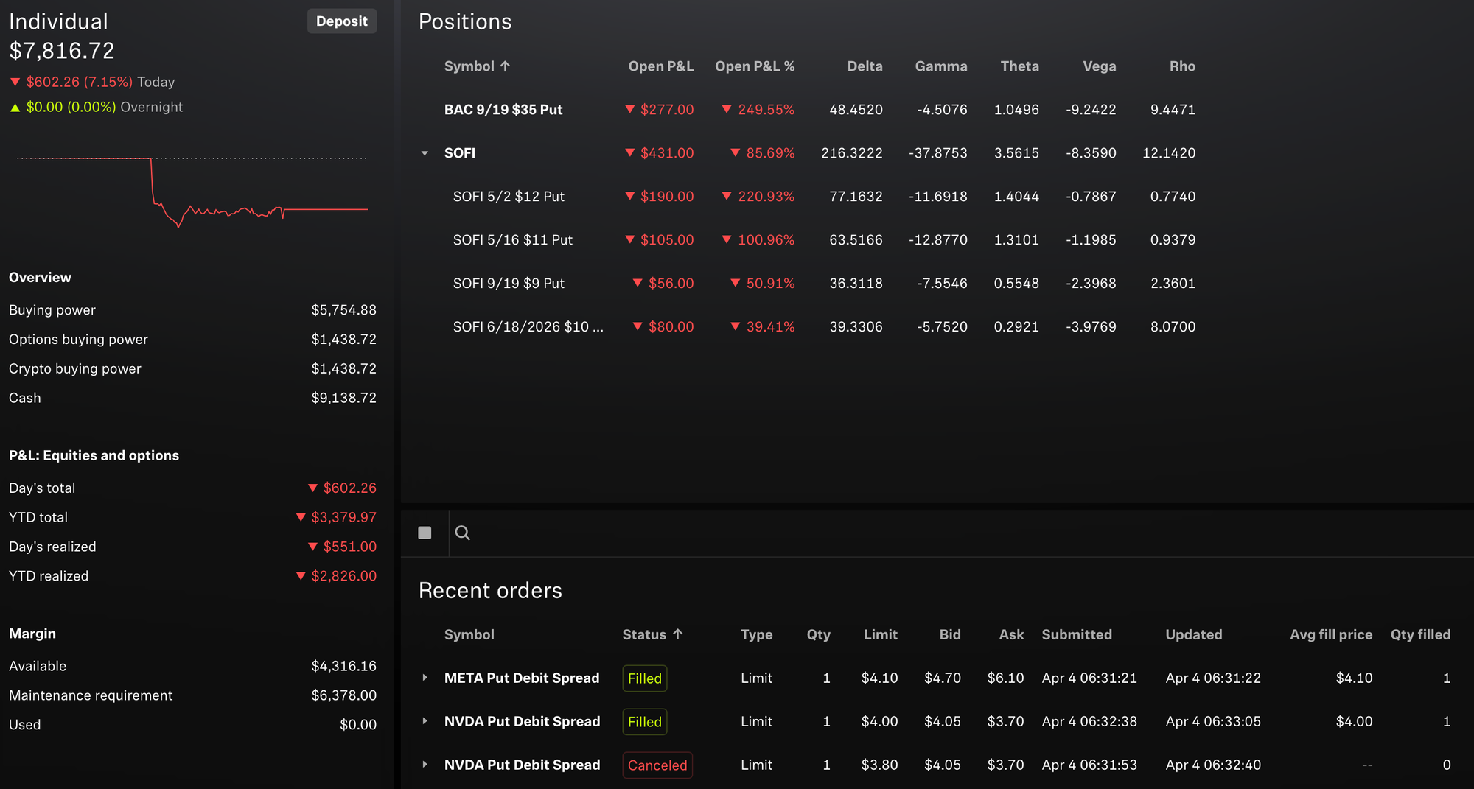Click the $4.10 average fill price
1474x789 pixels.
click(1354, 678)
